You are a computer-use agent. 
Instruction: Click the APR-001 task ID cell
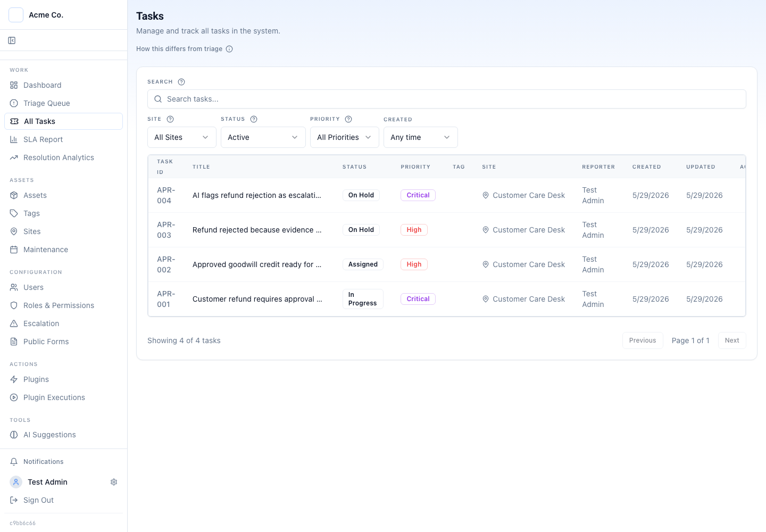click(166, 299)
